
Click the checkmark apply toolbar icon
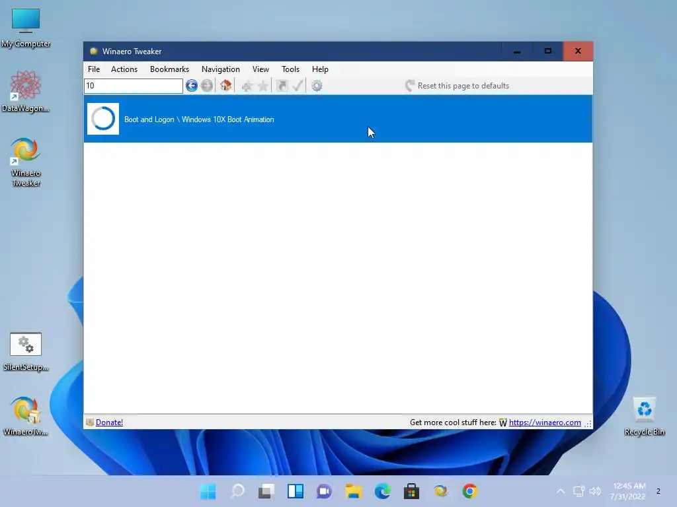[x=298, y=85]
